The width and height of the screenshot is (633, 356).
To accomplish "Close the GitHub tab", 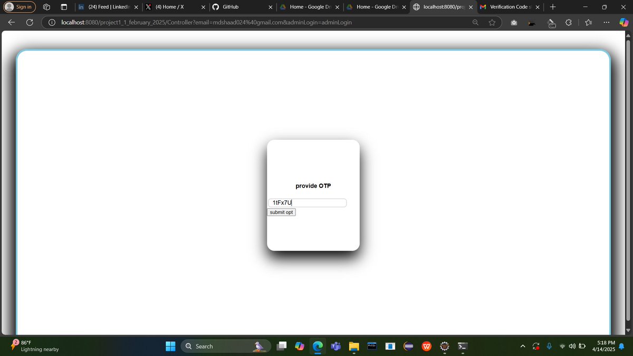I will (x=270, y=7).
